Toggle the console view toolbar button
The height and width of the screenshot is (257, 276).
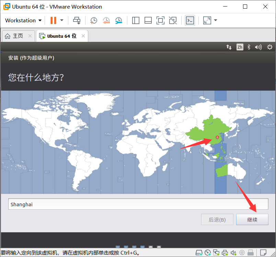point(190,21)
